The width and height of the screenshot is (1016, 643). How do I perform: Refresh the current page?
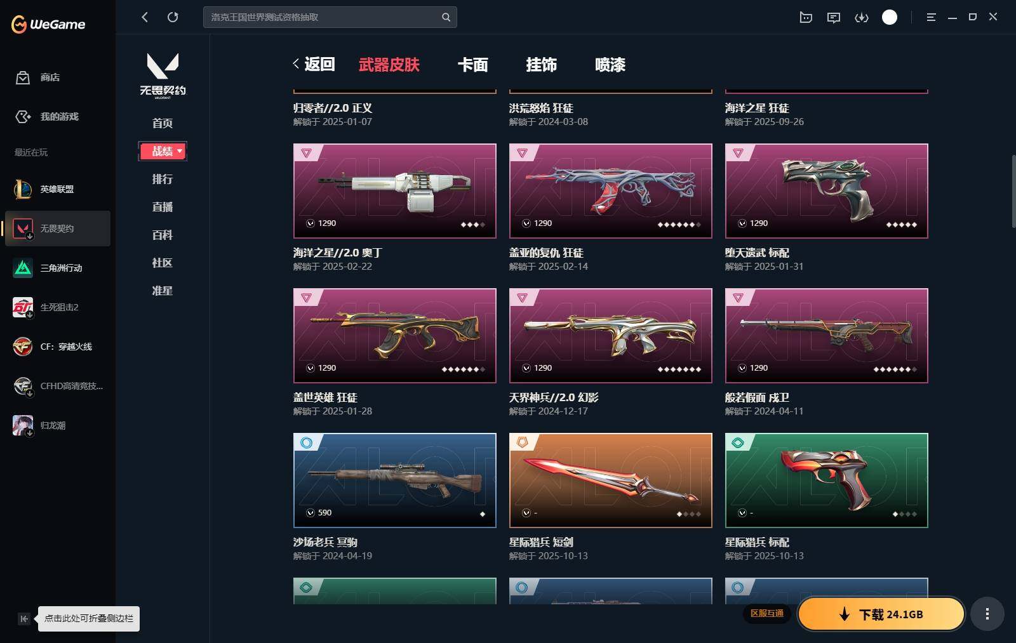pyautogui.click(x=173, y=17)
